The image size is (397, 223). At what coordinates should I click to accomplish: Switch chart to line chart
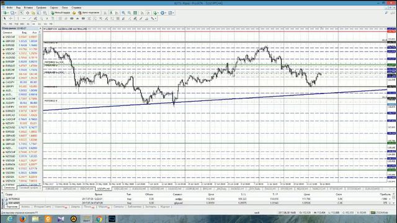coord(117,12)
